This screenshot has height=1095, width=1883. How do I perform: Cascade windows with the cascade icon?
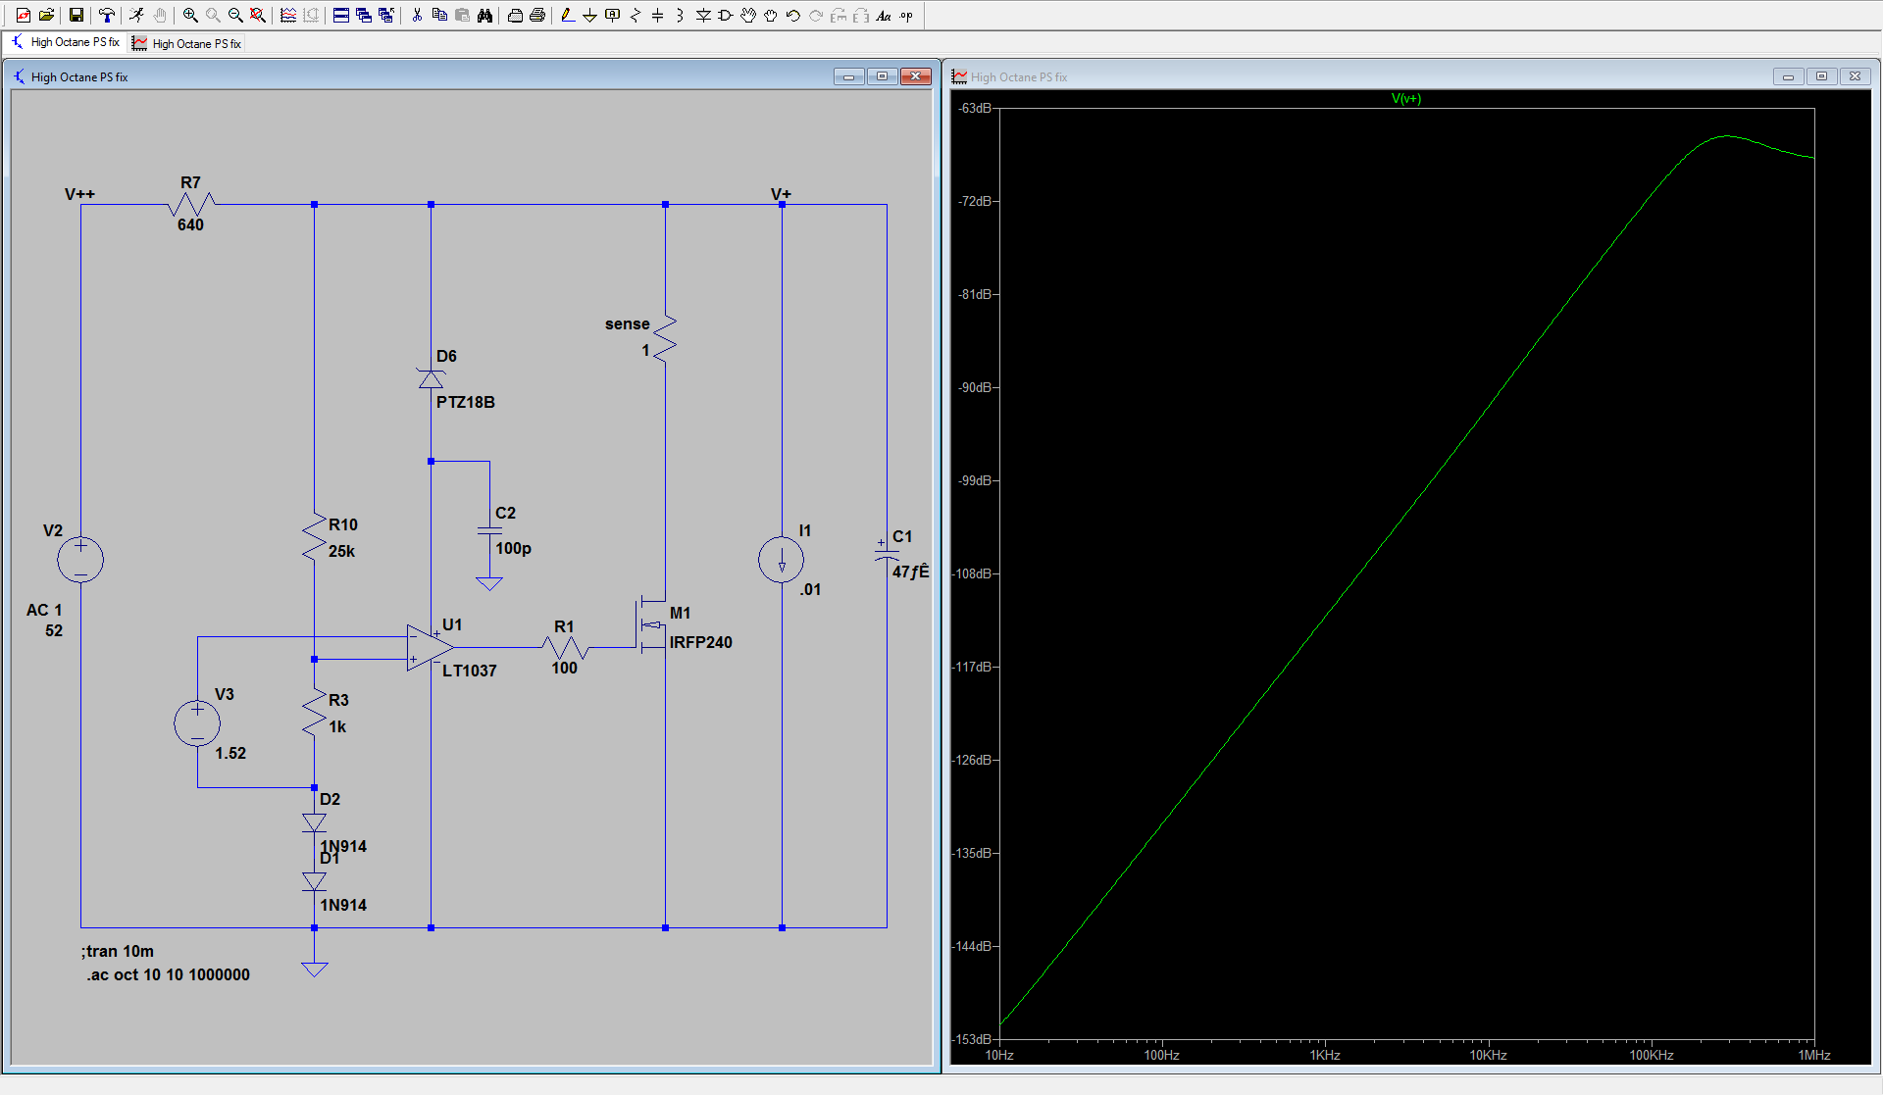coord(364,15)
